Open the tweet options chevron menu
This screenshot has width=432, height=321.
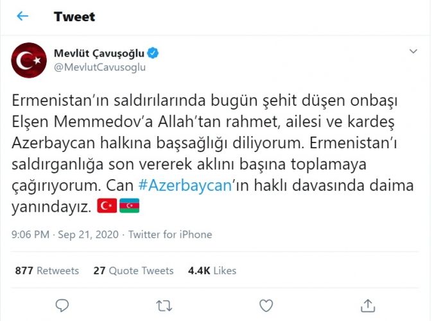point(413,51)
